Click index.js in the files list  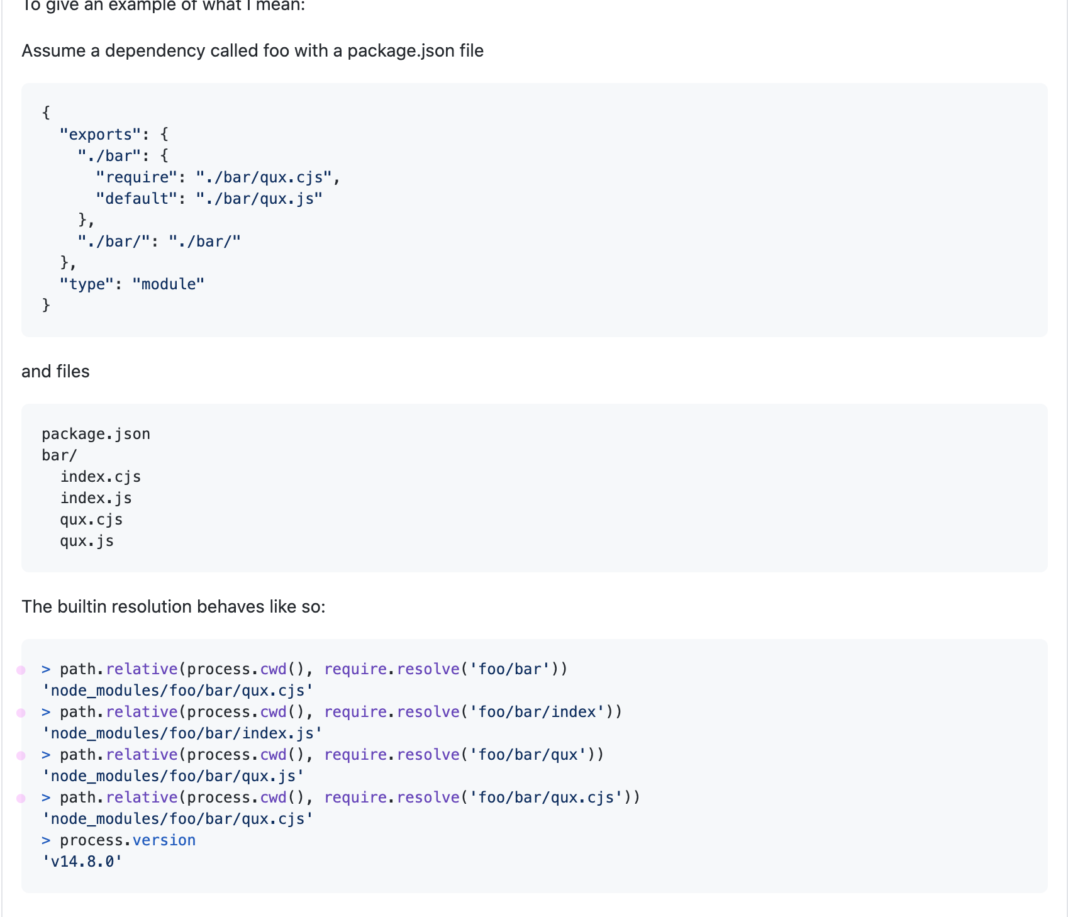(96, 498)
